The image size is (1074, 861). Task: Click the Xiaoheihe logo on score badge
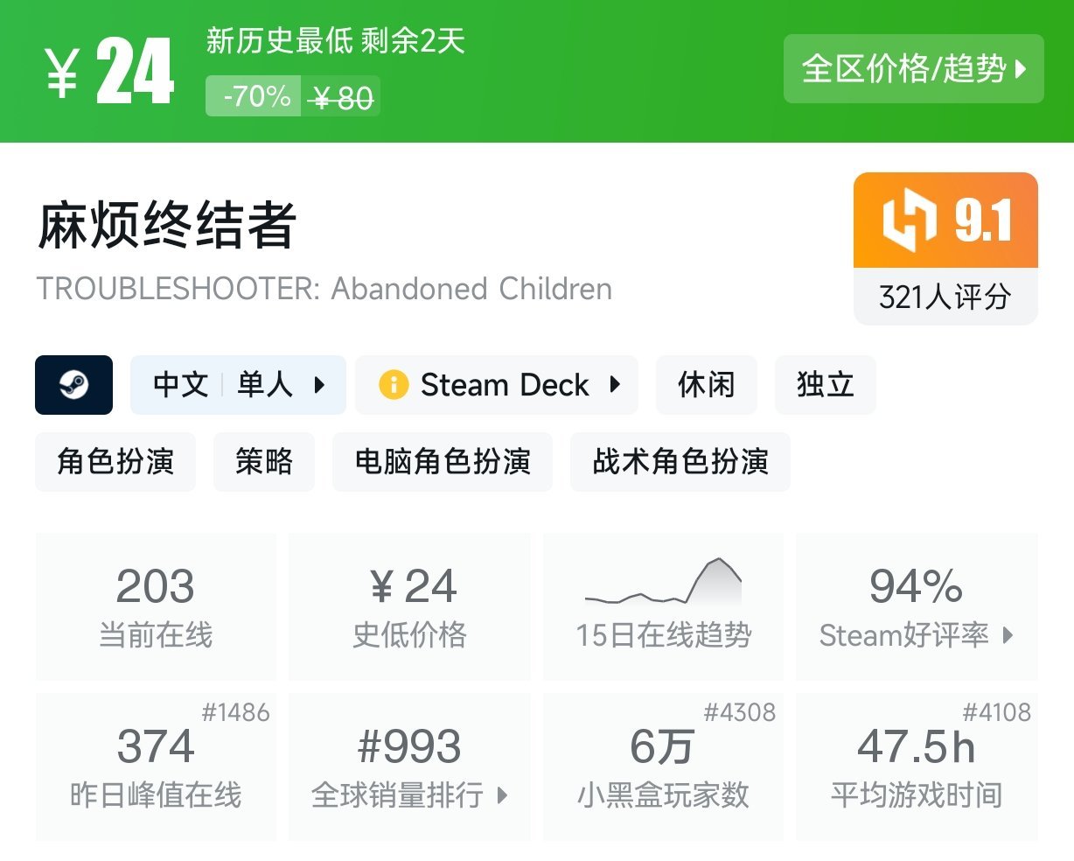910,220
